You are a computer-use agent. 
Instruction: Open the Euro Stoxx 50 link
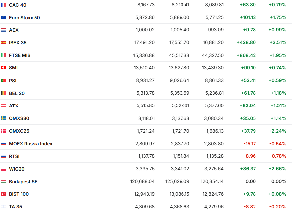(x=24, y=18)
